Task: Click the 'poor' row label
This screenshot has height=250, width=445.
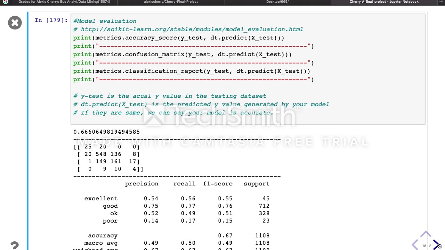Action: point(110,221)
